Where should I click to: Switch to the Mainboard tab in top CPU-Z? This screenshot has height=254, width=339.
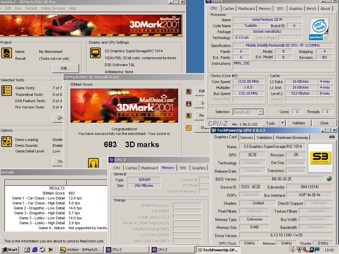[246, 9]
